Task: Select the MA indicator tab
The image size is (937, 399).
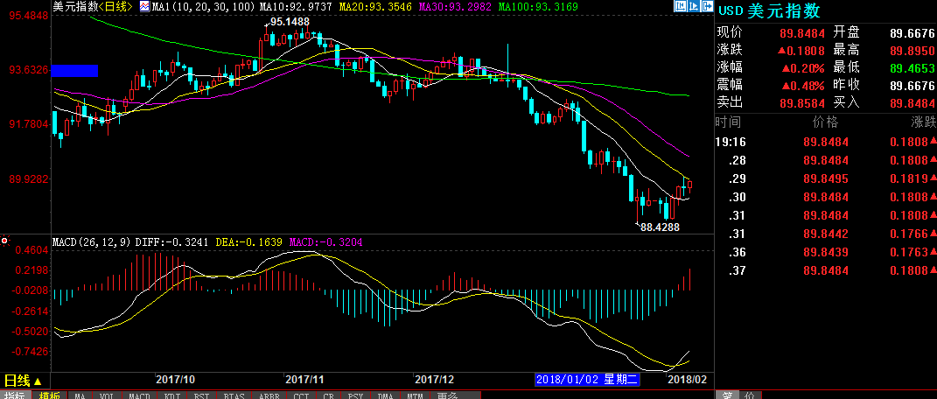Action: click(x=80, y=395)
